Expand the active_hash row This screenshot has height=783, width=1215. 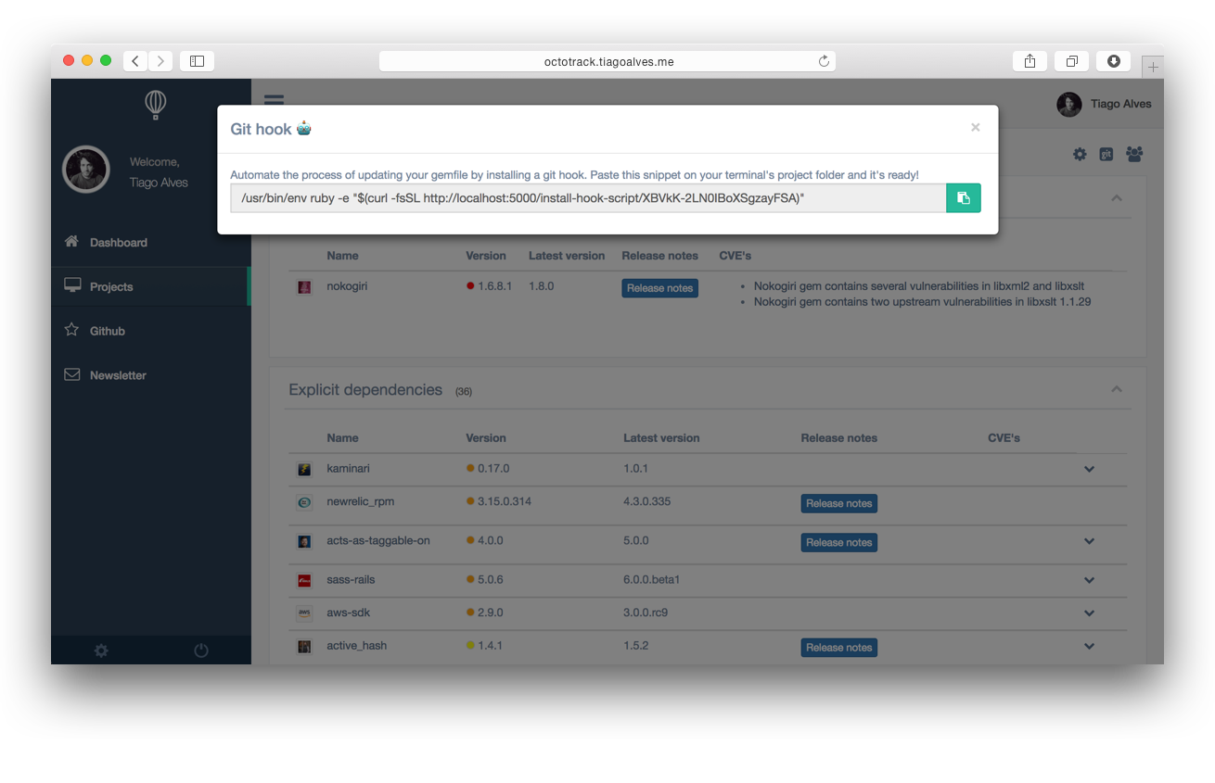(x=1089, y=647)
